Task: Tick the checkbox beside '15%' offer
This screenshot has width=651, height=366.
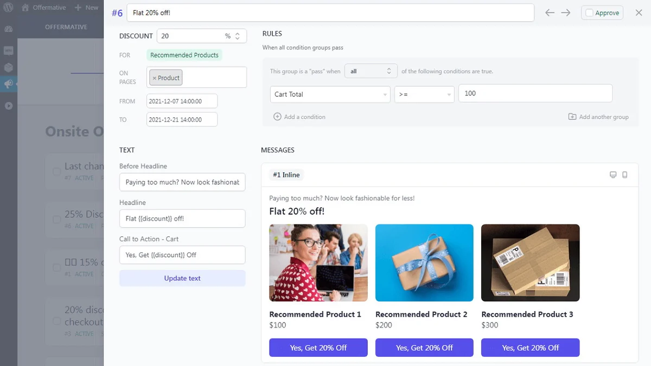Action: click(x=56, y=267)
